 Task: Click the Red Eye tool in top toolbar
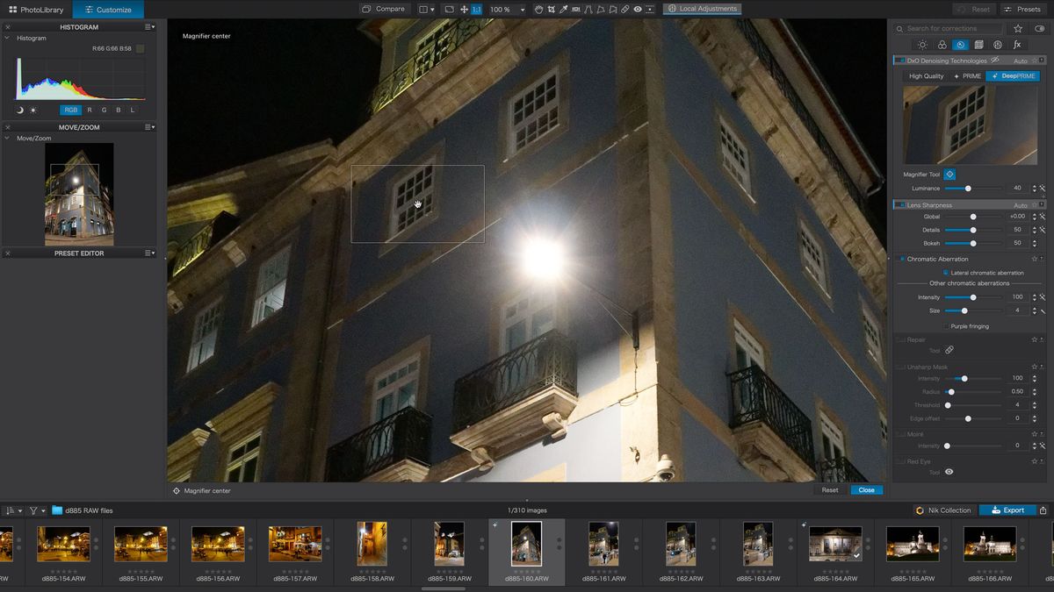(638, 9)
